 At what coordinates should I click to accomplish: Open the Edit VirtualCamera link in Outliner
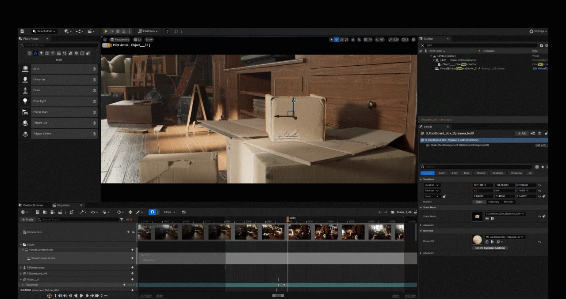[x=540, y=68]
